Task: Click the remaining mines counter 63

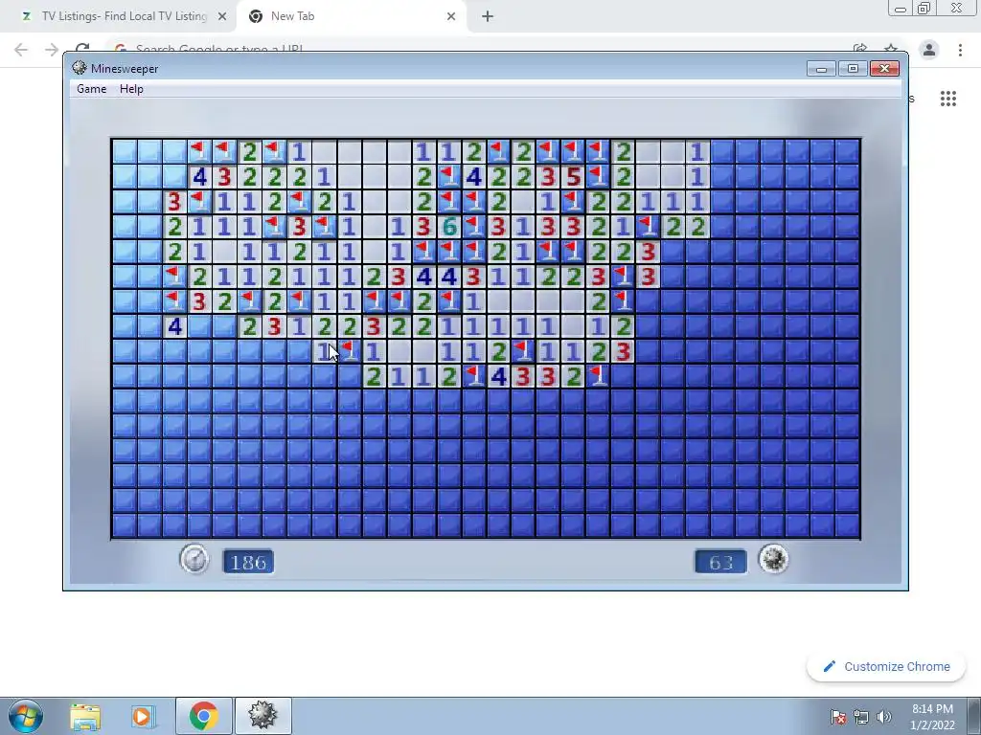Action: (720, 562)
